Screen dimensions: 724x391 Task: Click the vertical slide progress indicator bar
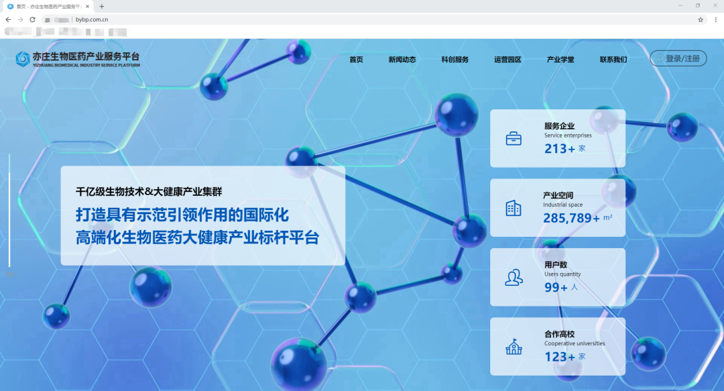tap(9, 211)
